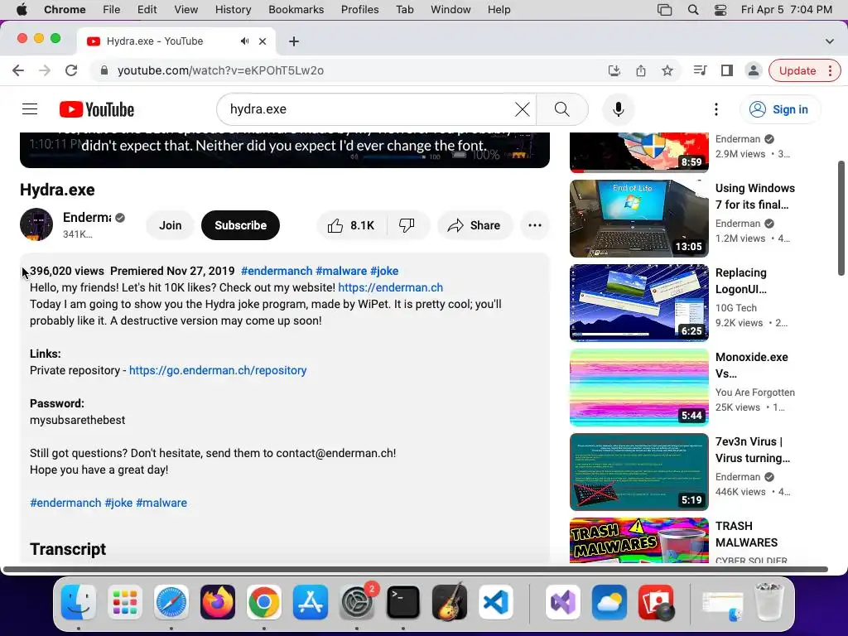Click "mysubsarethebest" password text

(77, 420)
